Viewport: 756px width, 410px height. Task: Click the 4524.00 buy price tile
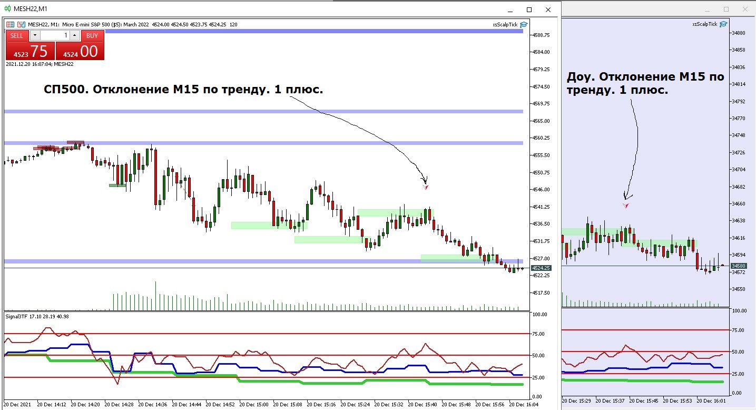pos(80,51)
